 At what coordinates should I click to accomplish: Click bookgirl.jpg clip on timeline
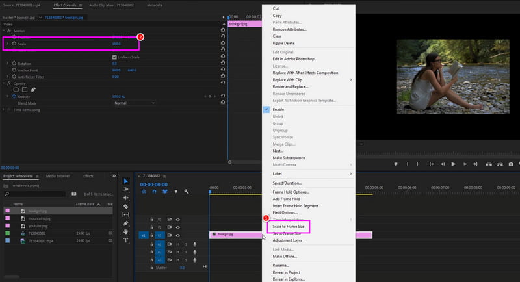[x=236, y=235]
